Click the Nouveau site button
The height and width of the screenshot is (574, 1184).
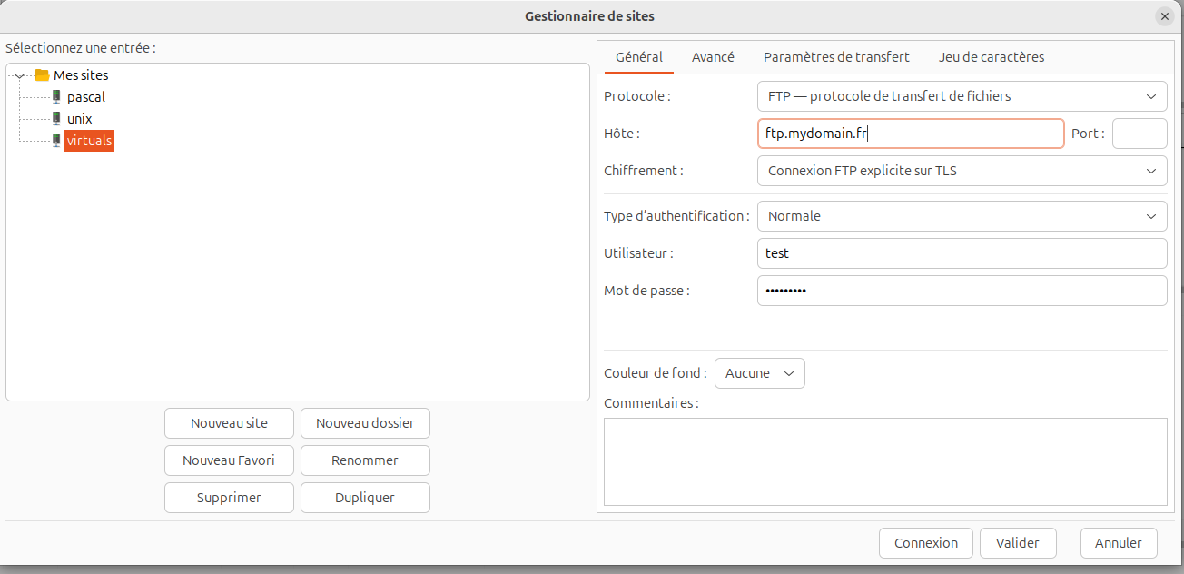click(228, 422)
